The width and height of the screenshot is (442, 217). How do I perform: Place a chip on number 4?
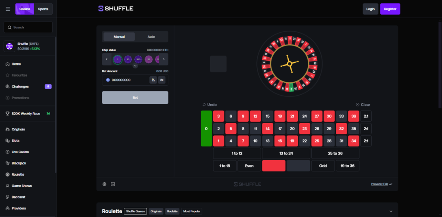coord(231,141)
